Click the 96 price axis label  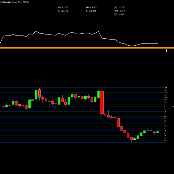click(x=165, y=102)
